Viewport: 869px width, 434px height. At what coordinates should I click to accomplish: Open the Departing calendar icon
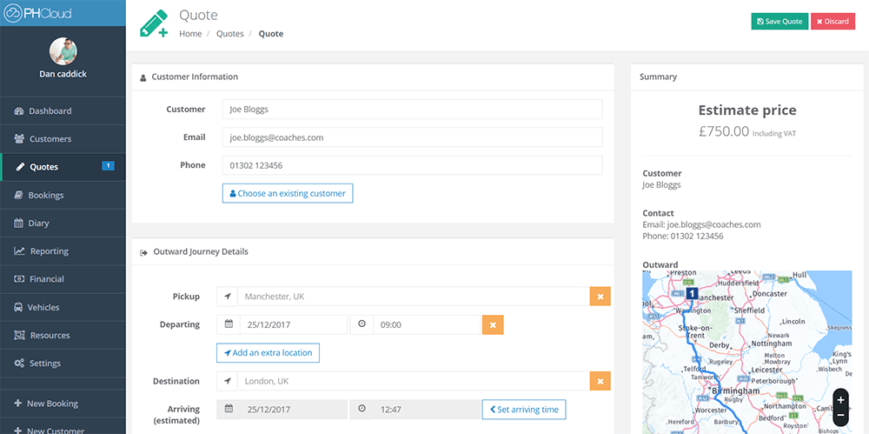tap(229, 324)
